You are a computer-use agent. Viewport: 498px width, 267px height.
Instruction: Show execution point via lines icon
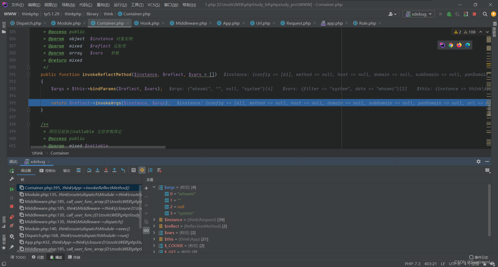79,170
